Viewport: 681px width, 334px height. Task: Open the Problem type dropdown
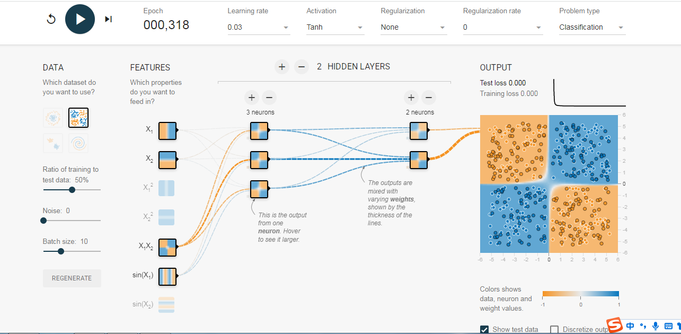pos(592,27)
